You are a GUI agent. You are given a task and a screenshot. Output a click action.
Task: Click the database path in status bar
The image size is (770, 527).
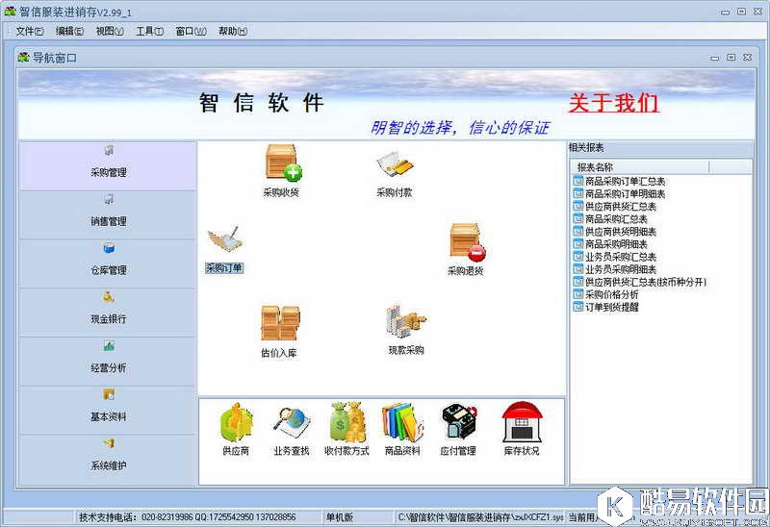(x=480, y=517)
